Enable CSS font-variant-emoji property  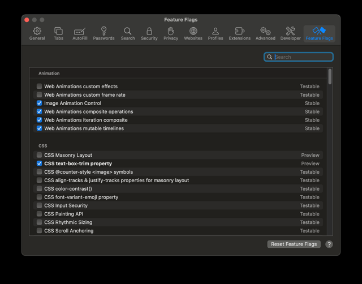(x=39, y=197)
